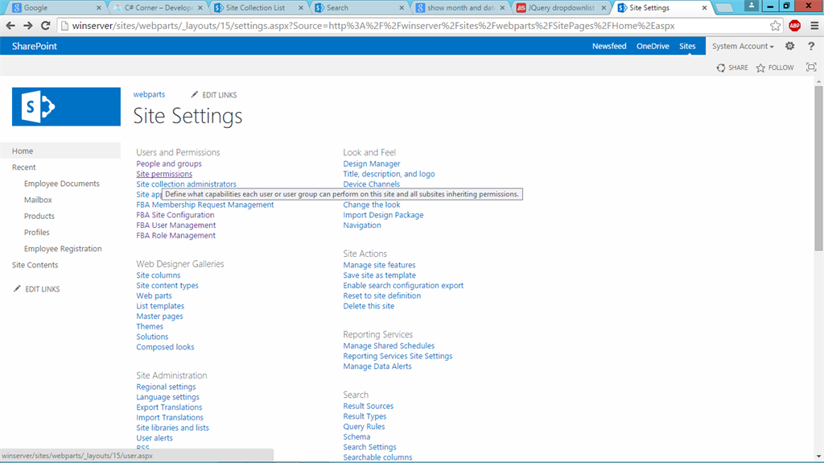Open the Adblock Plus extension icon
824x463 pixels.
pyautogui.click(x=794, y=26)
